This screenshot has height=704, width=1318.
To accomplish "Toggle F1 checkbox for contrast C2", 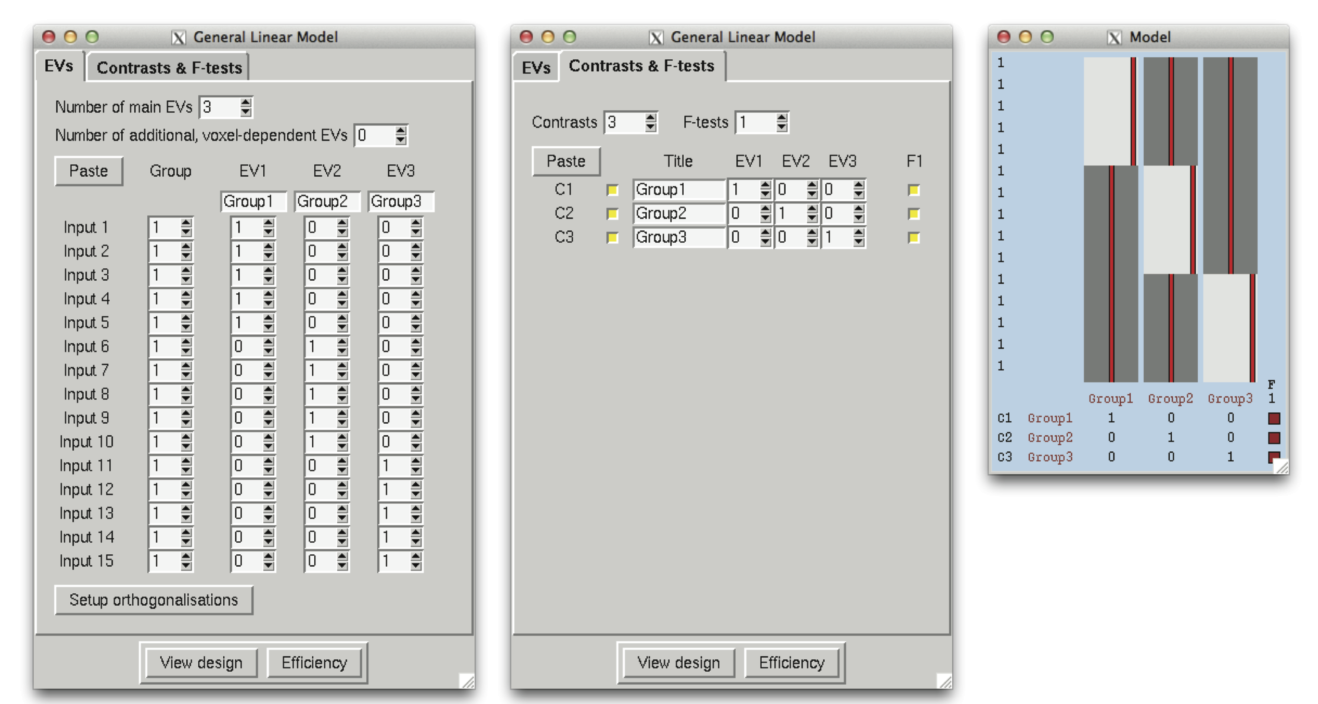I will pos(913,214).
